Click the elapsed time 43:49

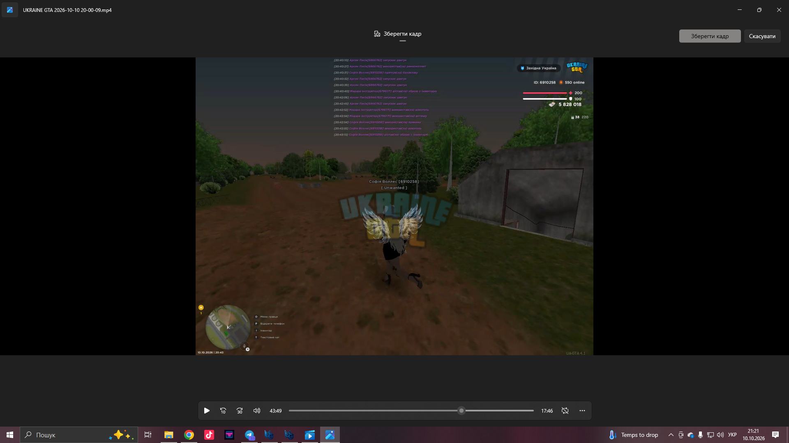(x=276, y=411)
